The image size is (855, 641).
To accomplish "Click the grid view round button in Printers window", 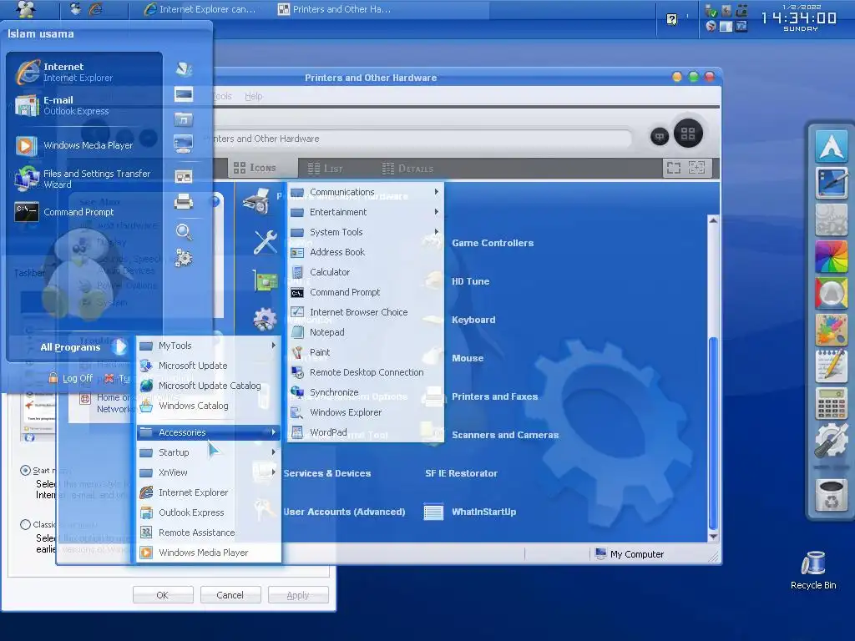I will click(x=688, y=134).
